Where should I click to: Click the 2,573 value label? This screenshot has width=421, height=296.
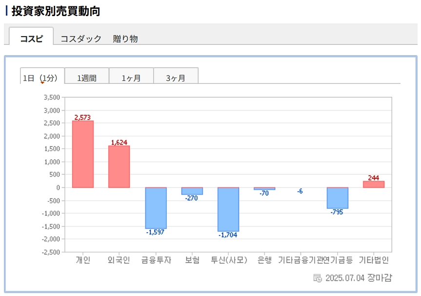tap(82, 118)
